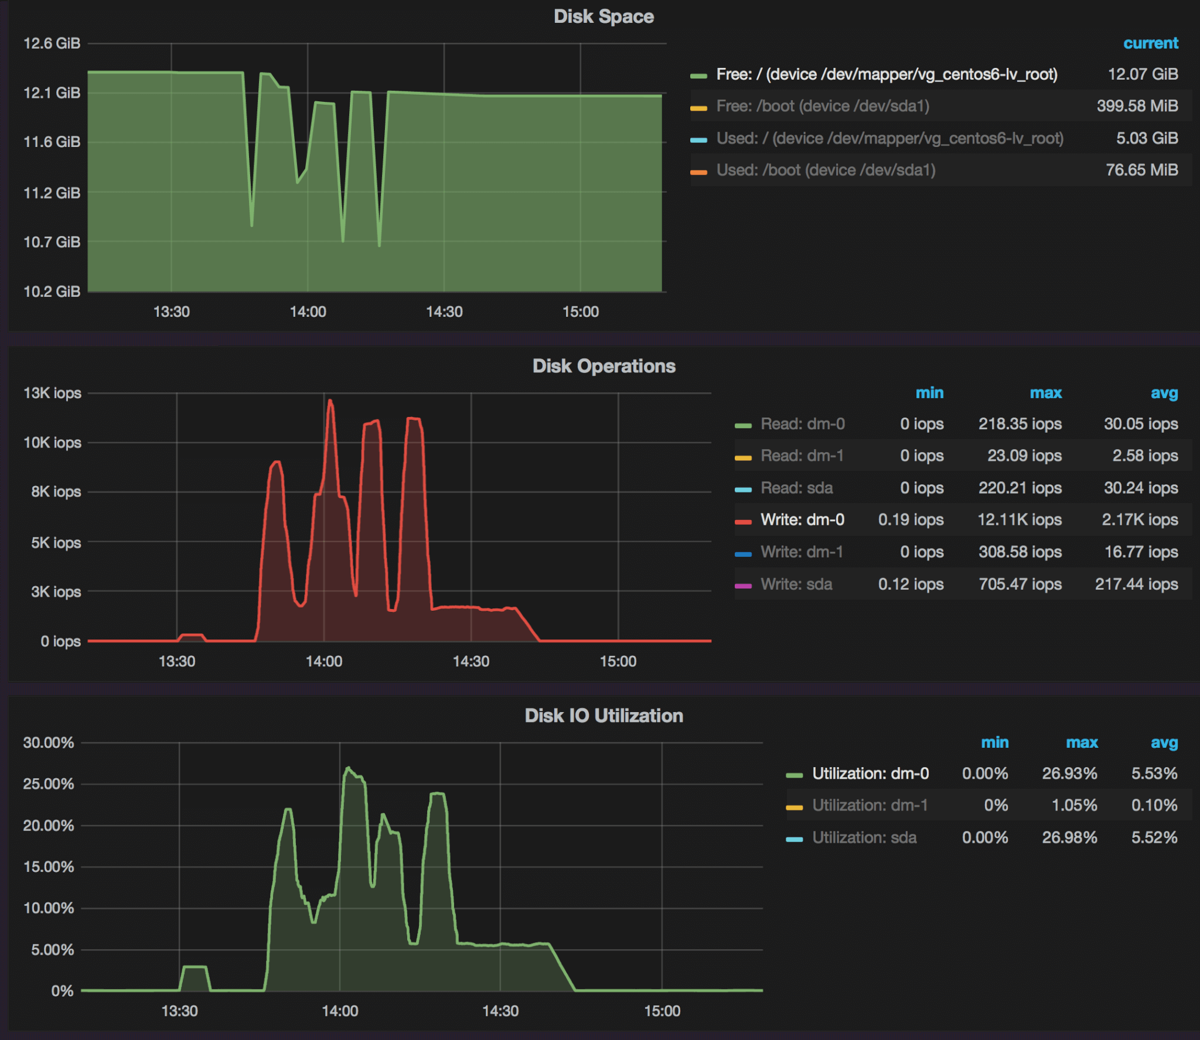Click magenta swatch beside Write: sda

point(743,586)
